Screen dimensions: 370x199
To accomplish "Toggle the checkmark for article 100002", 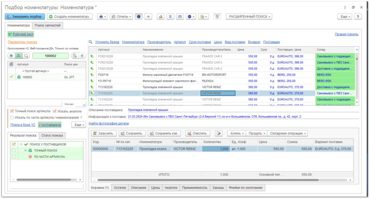I will [11, 77].
